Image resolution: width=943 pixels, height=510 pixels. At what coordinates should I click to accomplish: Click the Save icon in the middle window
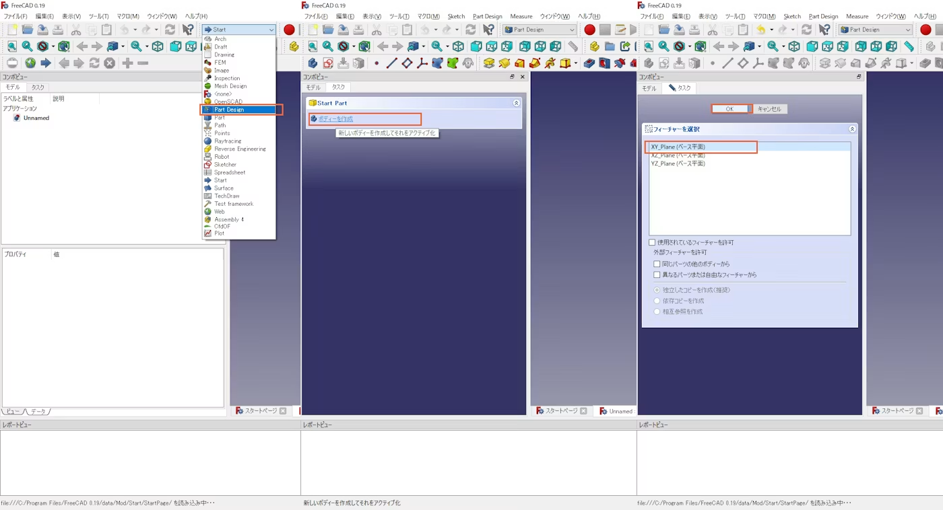(x=344, y=30)
